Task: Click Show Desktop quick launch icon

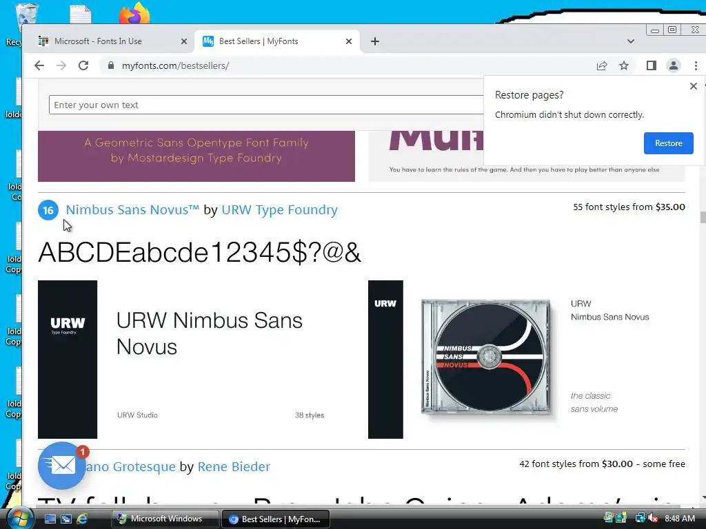Action: coord(50,519)
